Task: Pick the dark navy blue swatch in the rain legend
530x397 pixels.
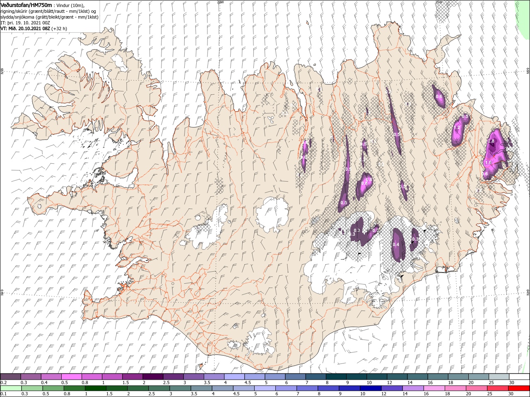Action: pos(371,388)
